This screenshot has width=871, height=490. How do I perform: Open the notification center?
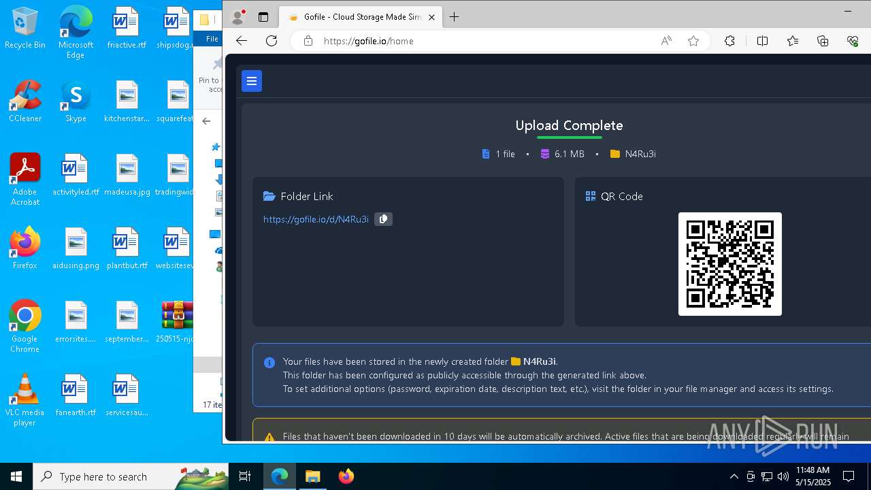click(x=849, y=476)
